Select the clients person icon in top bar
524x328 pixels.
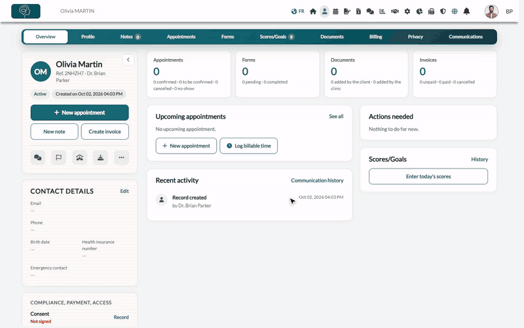coord(324,11)
